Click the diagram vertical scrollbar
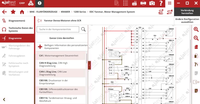The image size is (200, 104). pos(191,61)
